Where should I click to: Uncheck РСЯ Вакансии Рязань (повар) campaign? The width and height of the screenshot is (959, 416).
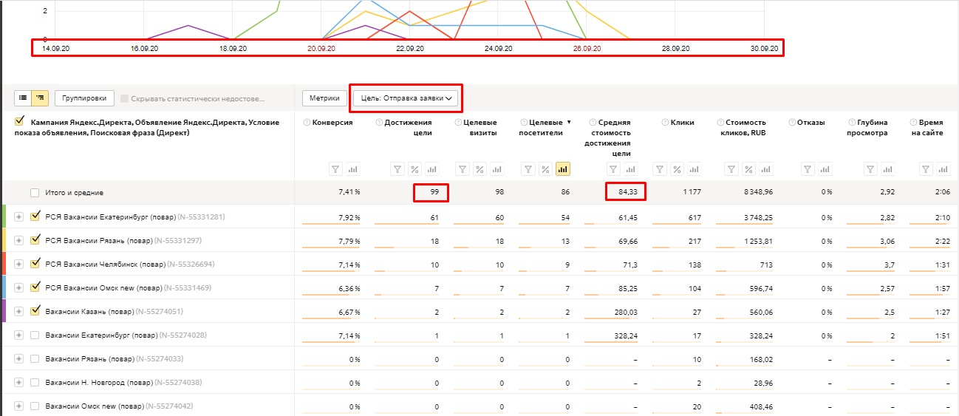pos(35,240)
